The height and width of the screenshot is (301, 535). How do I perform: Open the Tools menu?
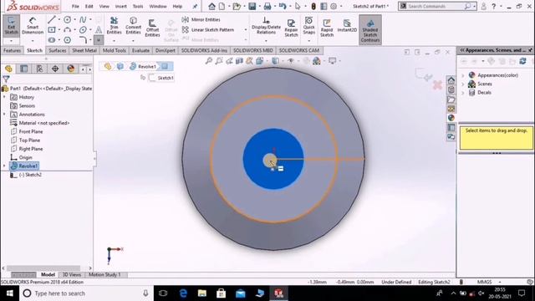click(138, 6)
